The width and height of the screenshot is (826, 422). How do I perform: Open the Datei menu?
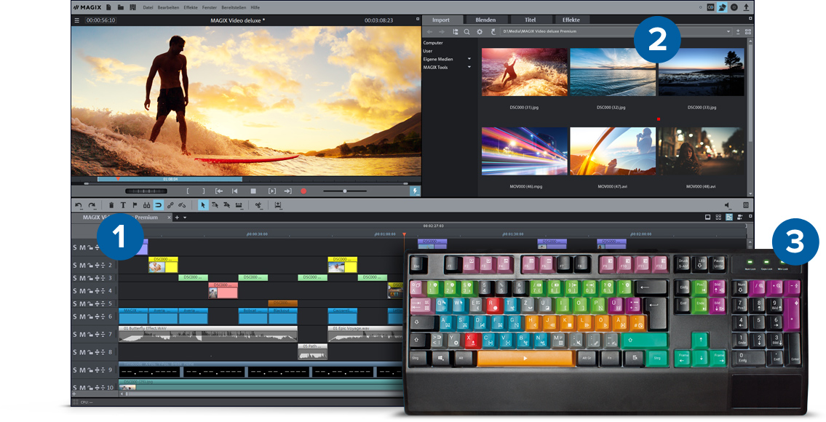(x=148, y=7)
